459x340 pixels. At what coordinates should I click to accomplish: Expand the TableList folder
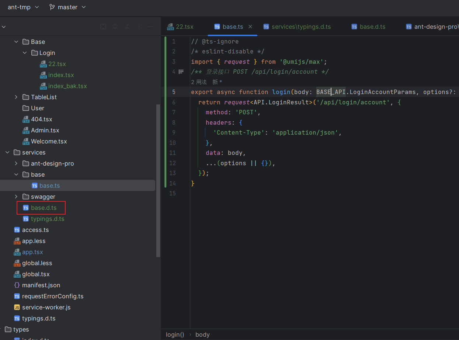coord(16,97)
